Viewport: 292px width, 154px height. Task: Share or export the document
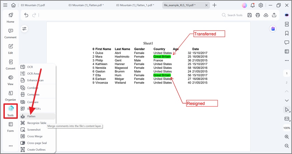click(274, 15)
